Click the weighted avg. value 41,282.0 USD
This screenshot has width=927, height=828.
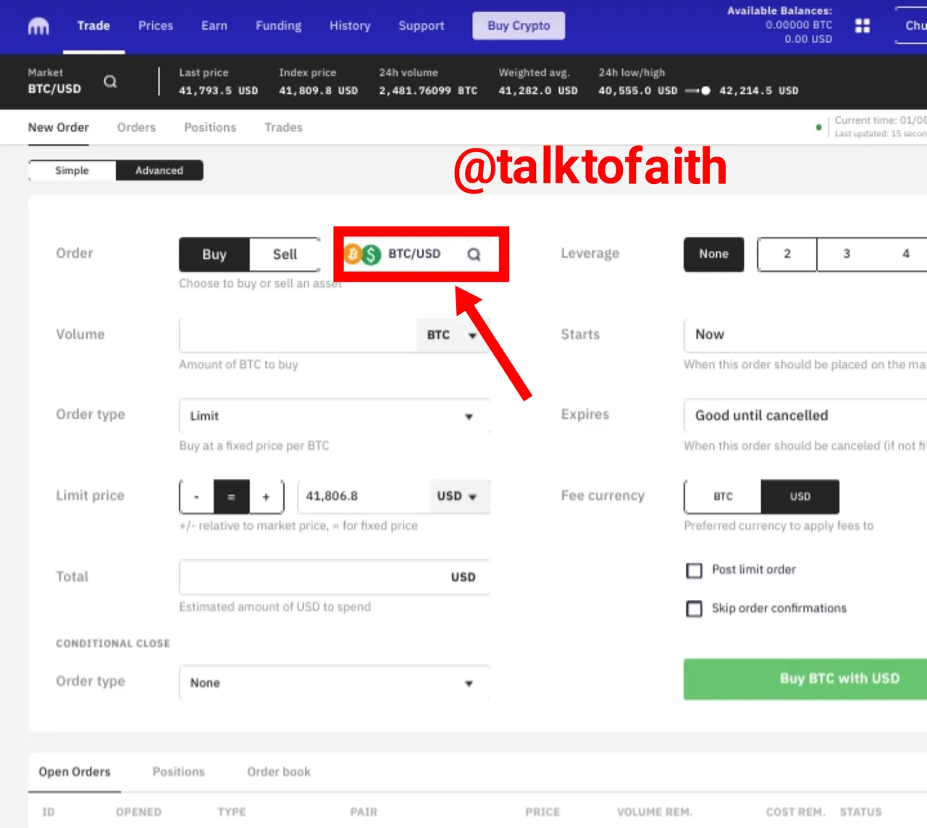click(x=538, y=91)
